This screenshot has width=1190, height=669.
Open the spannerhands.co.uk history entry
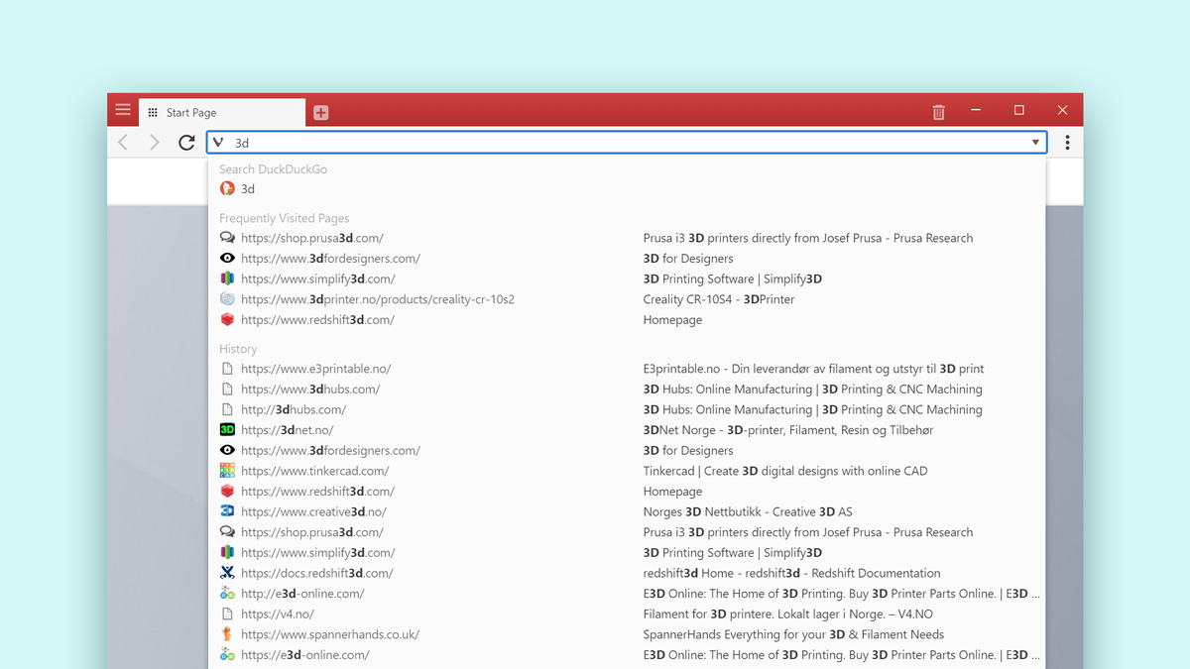[330, 633]
